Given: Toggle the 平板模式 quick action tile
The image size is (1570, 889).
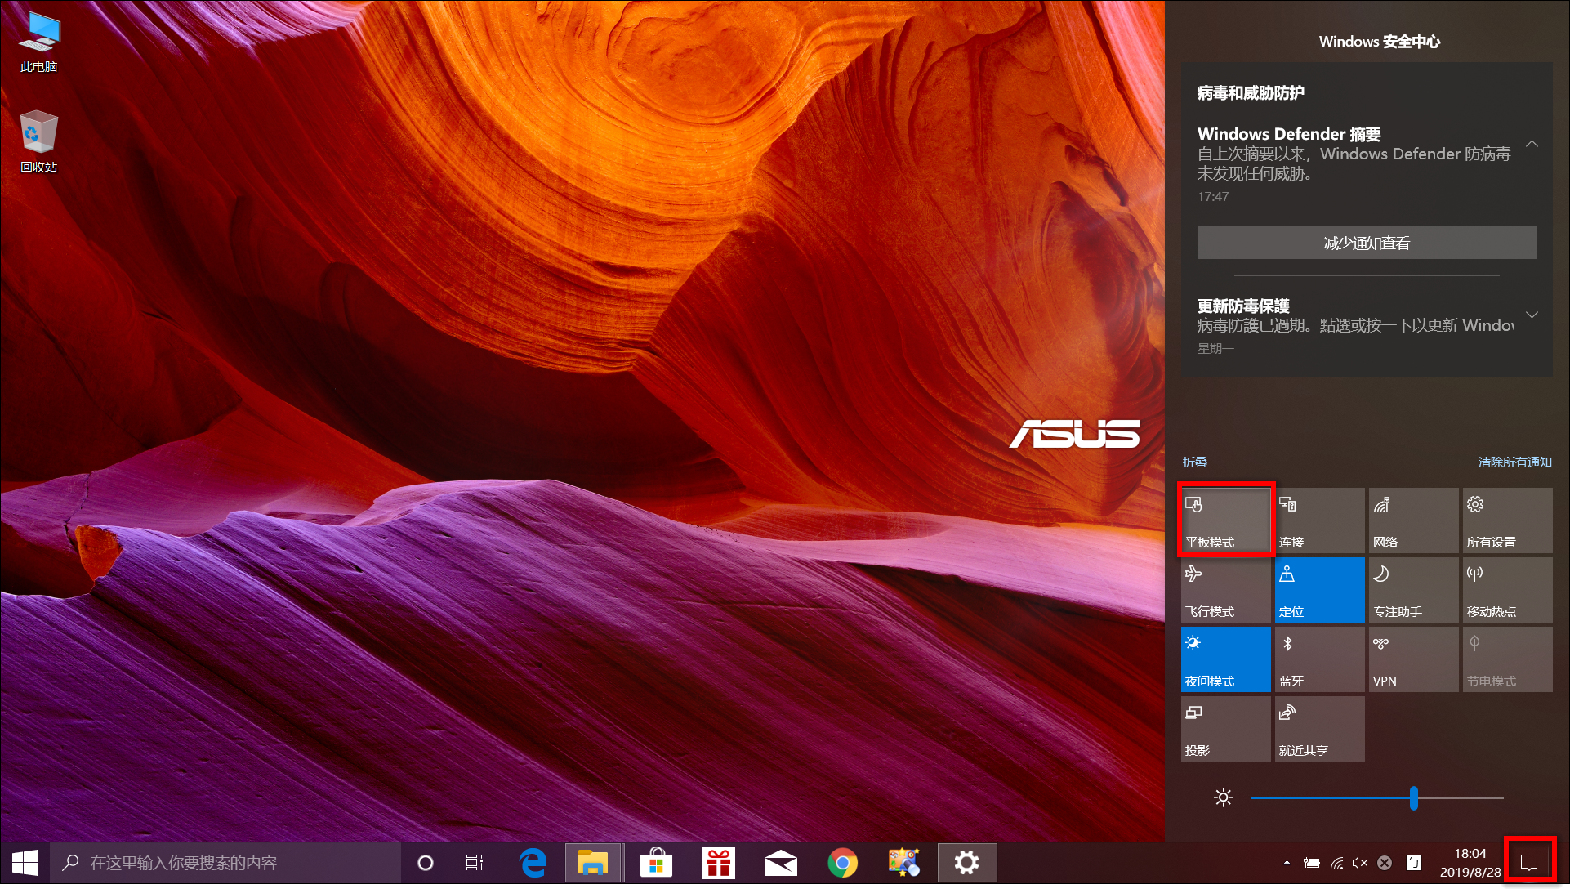Looking at the screenshot, I should coord(1225,520).
